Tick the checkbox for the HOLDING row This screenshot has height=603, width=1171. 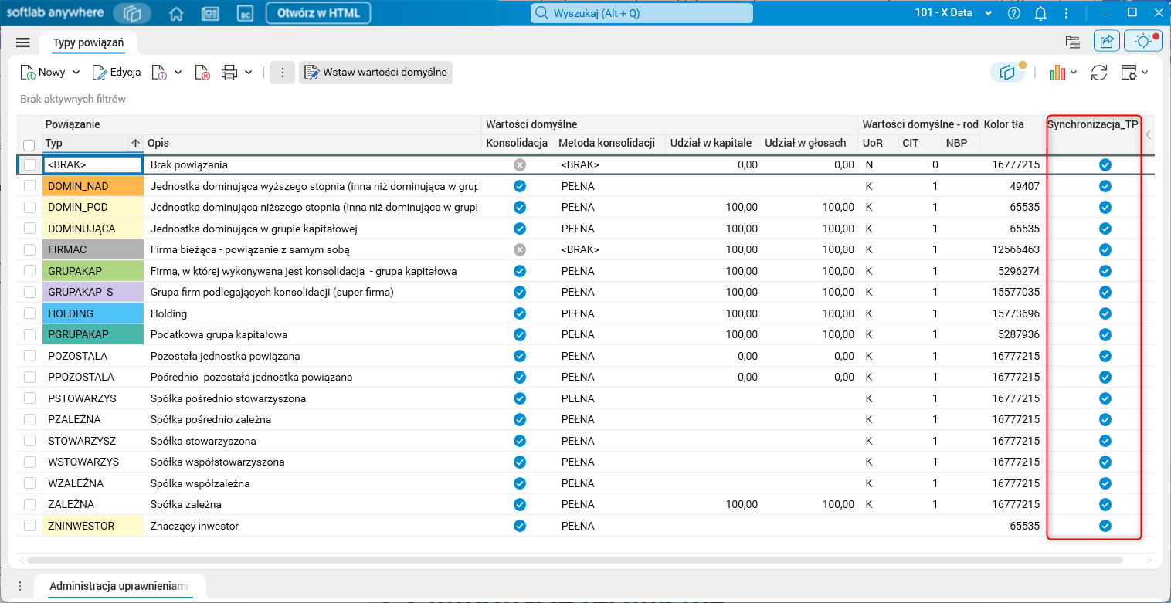point(29,313)
